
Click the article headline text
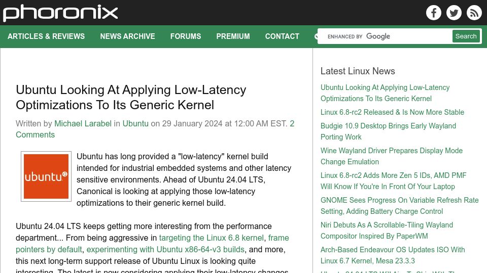[x=131, y=97]
